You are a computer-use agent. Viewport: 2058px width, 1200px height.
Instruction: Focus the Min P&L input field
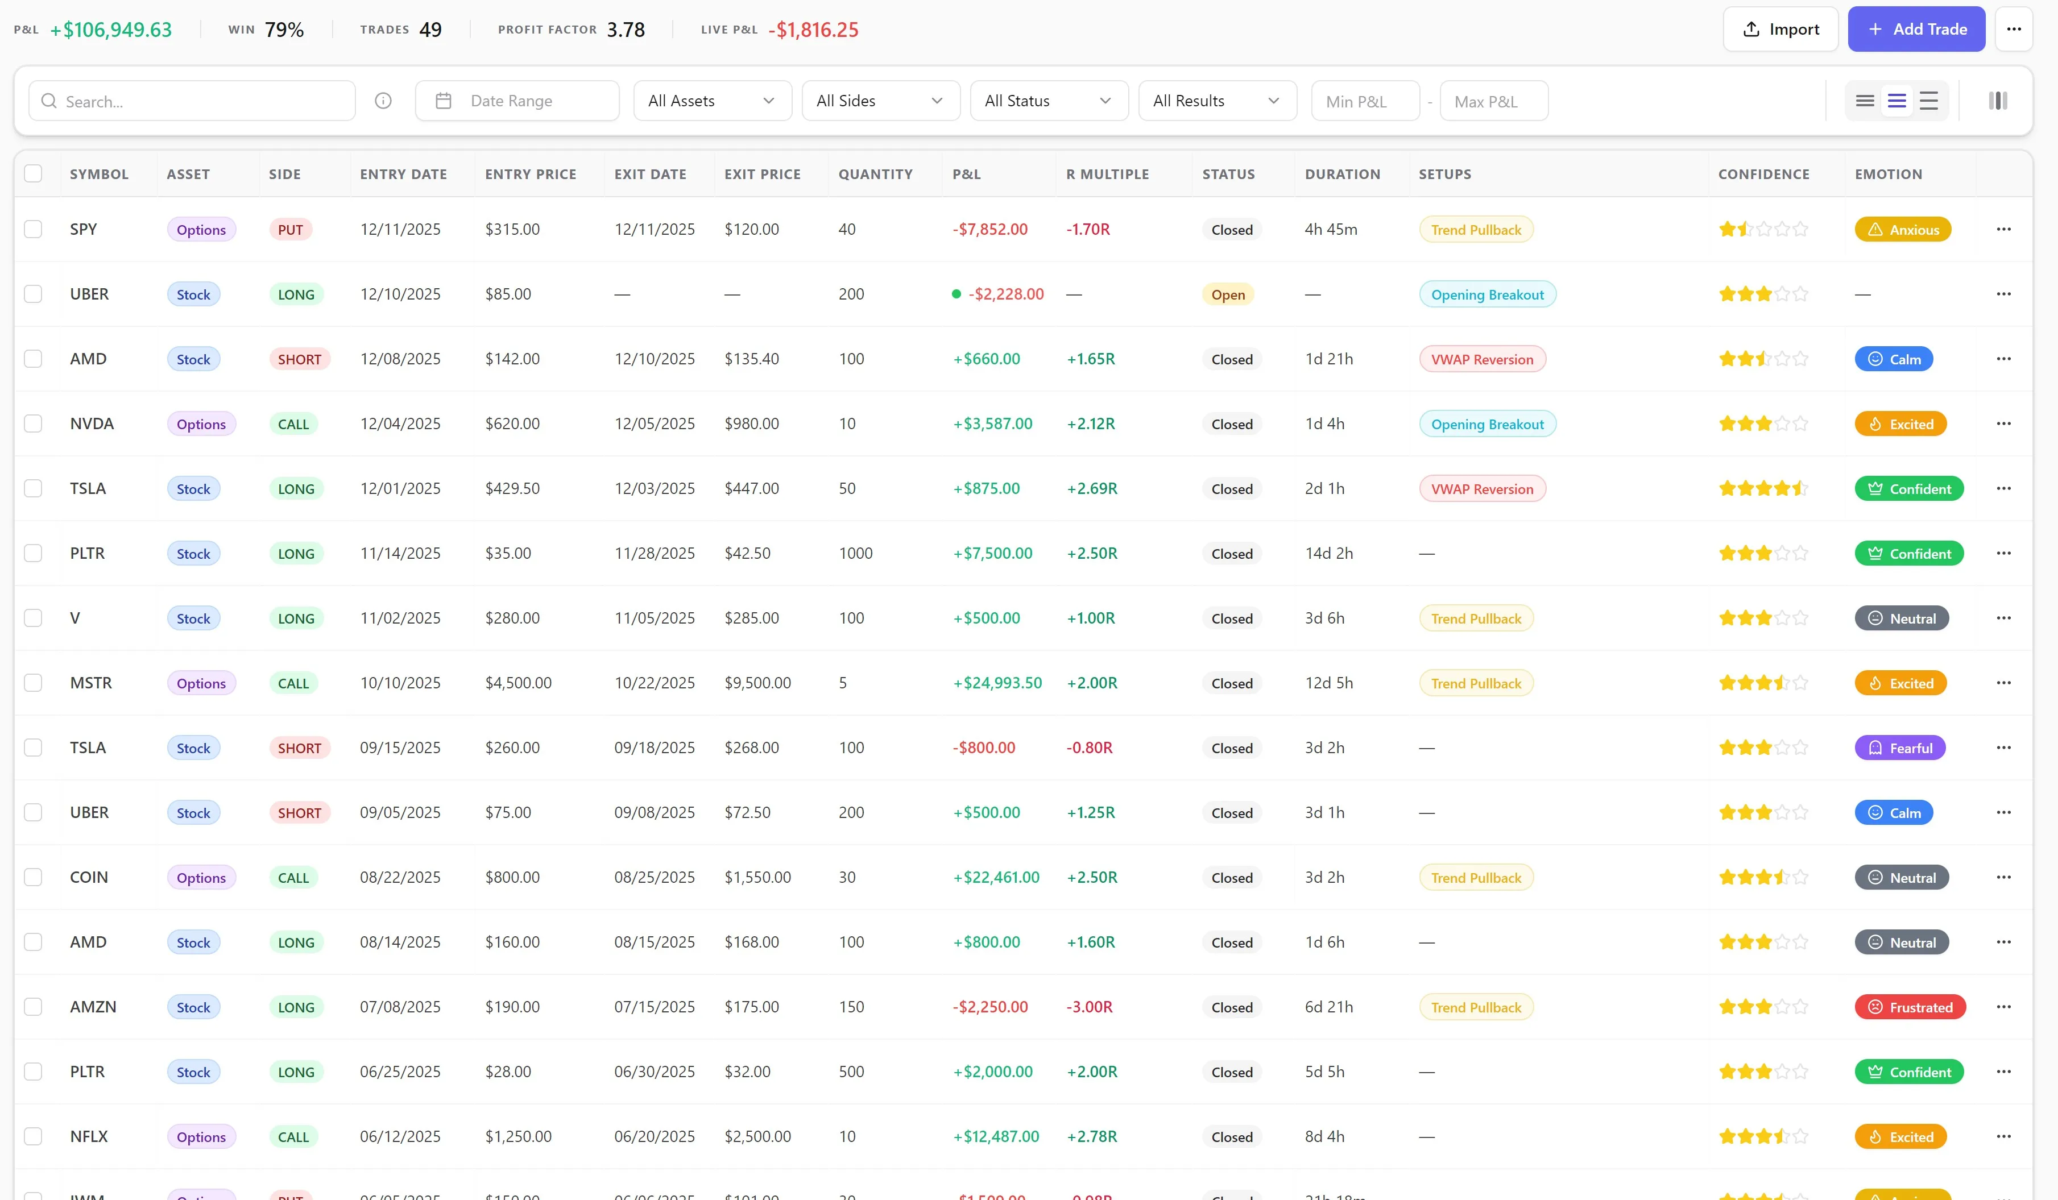coord(1365,101)
